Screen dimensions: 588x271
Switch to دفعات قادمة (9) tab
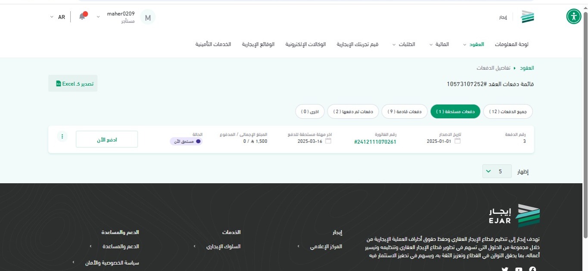click(x=404, y=111)
